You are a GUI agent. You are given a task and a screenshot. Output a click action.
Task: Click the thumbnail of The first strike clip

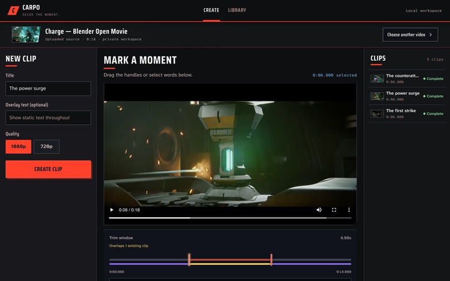(x=377, y=114)
